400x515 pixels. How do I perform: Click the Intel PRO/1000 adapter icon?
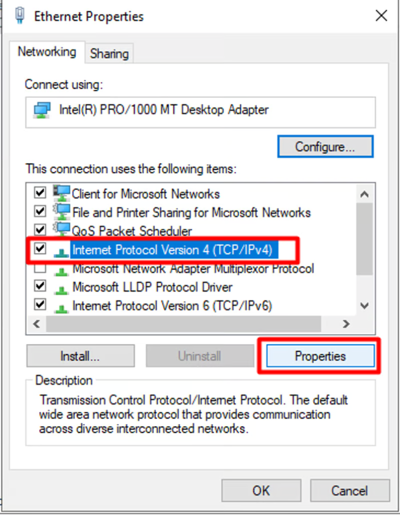[42, 110]
